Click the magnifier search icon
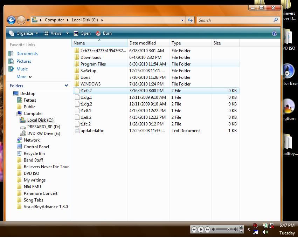The width and height of the screenshot is (298, 239). 276,20
